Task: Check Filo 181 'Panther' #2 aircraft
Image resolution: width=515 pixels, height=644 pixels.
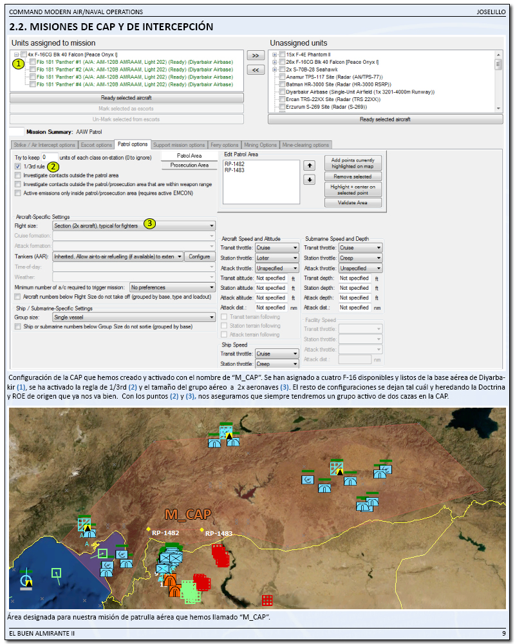Action: click(32, 70)
